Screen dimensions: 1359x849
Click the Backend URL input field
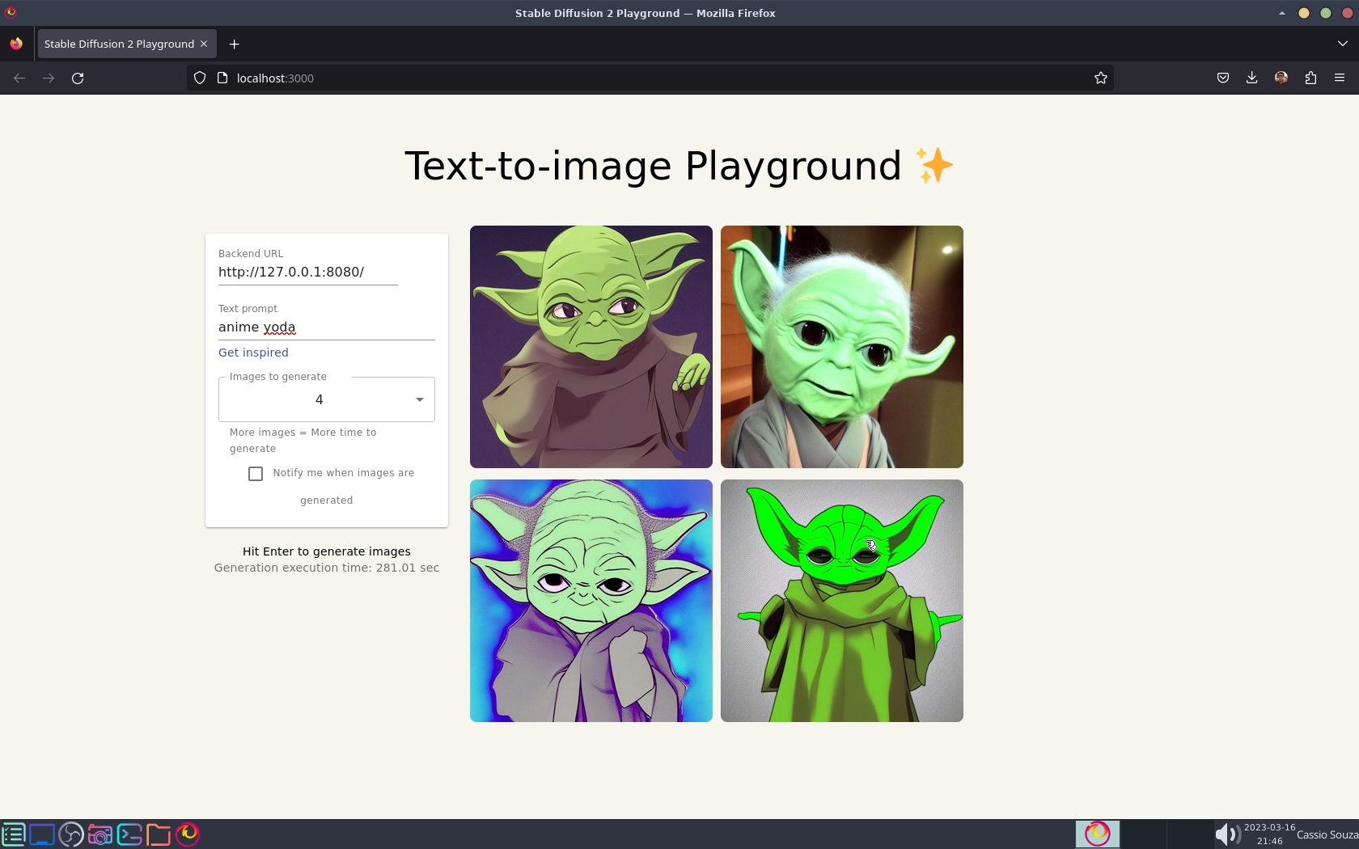click(308, 272)
